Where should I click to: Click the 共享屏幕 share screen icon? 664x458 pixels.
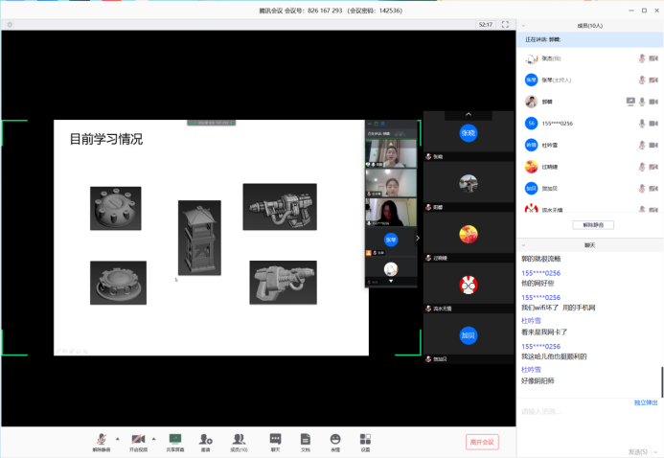(x=174, y=439)
